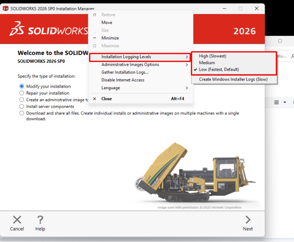Choose Move from the system menu
This screenshot has width=294, height=242.
[x=140, y=22]
